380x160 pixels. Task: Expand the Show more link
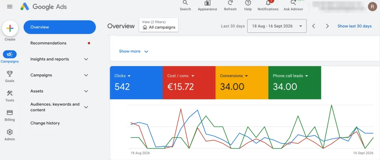(x=134, y=51)
